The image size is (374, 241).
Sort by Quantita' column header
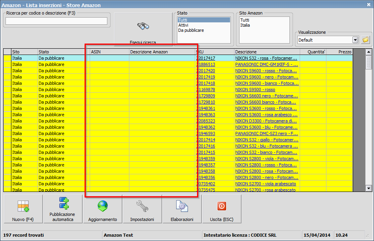coord(313,52)
